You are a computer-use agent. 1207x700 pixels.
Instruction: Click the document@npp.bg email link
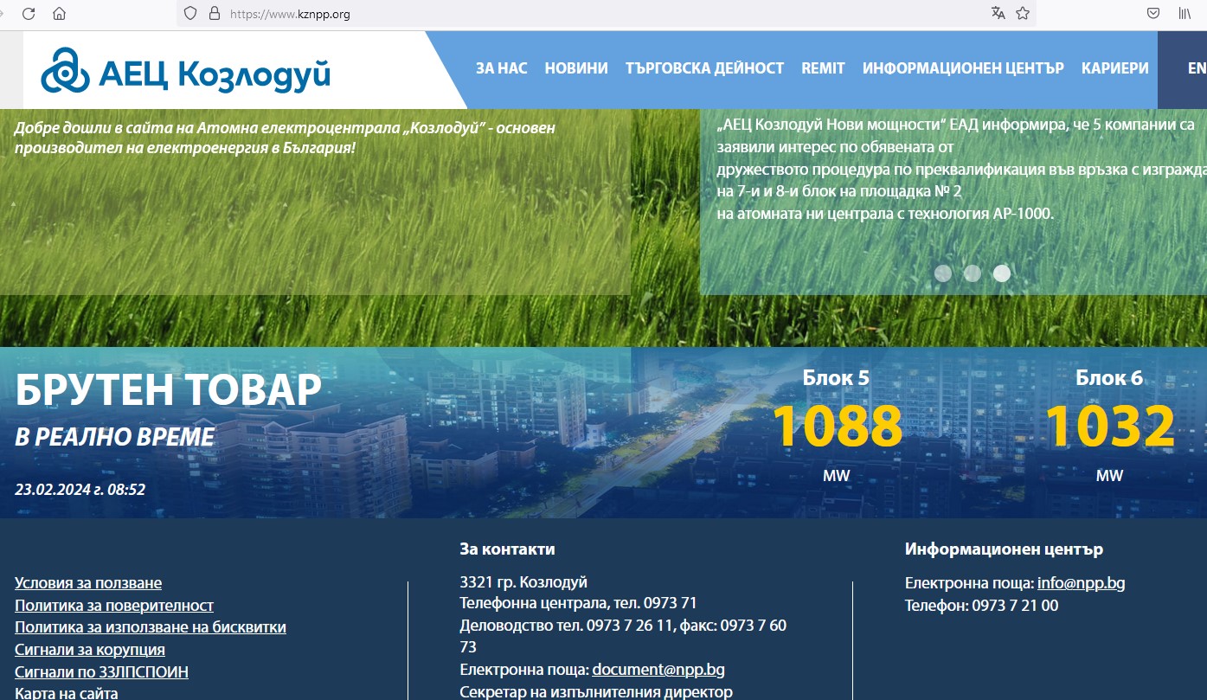click(658, 670)
